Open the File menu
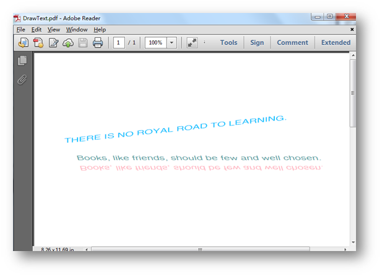 click(x=20, y=30)
